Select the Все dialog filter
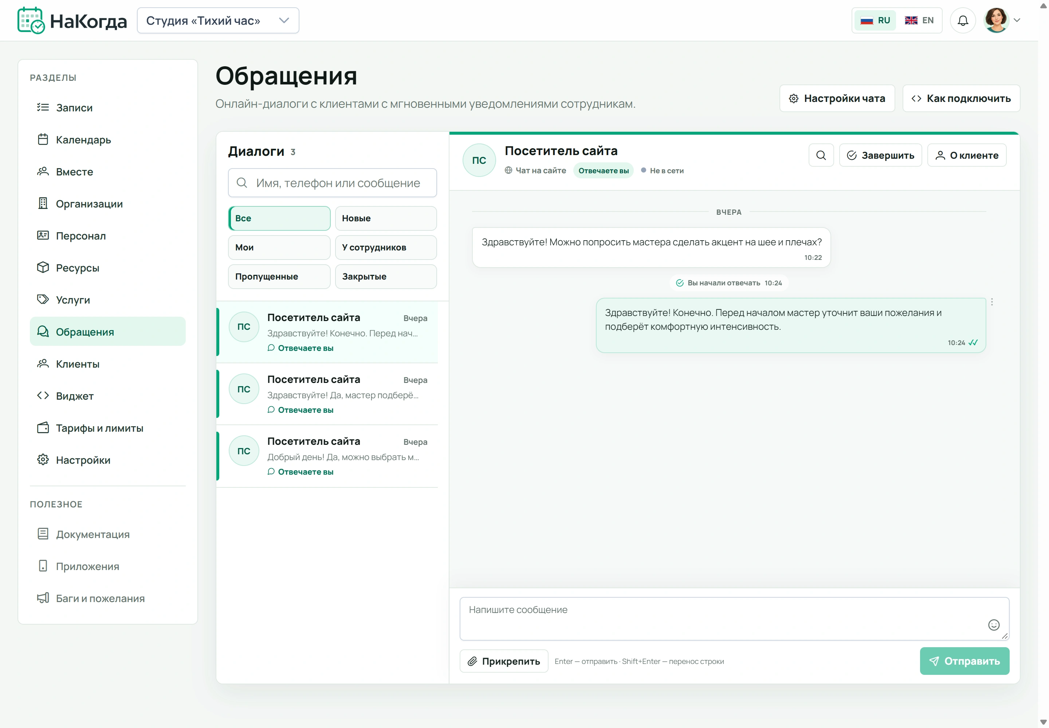Image resolution: width=1049 pixels, height=728 pixels. 279,218
